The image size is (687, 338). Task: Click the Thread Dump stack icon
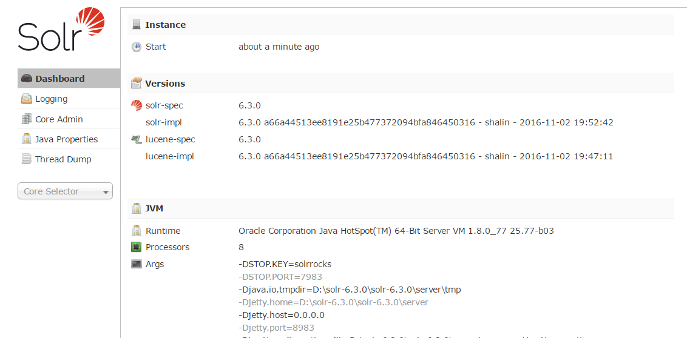click(x=27, y=159)
